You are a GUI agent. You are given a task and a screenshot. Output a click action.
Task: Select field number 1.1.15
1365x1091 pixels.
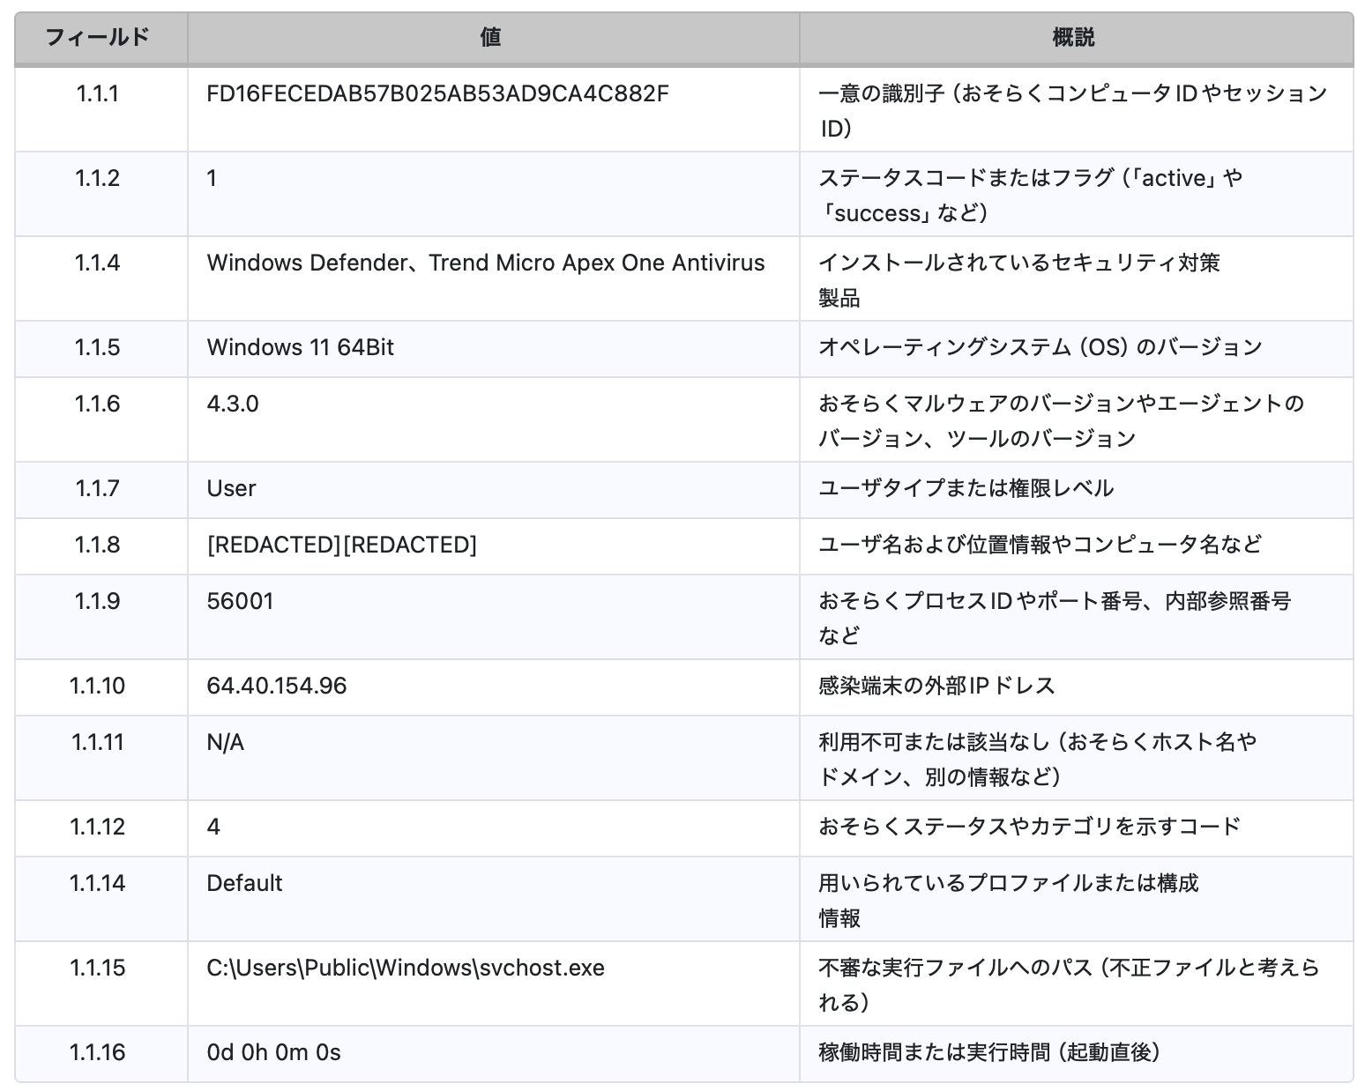97,968
